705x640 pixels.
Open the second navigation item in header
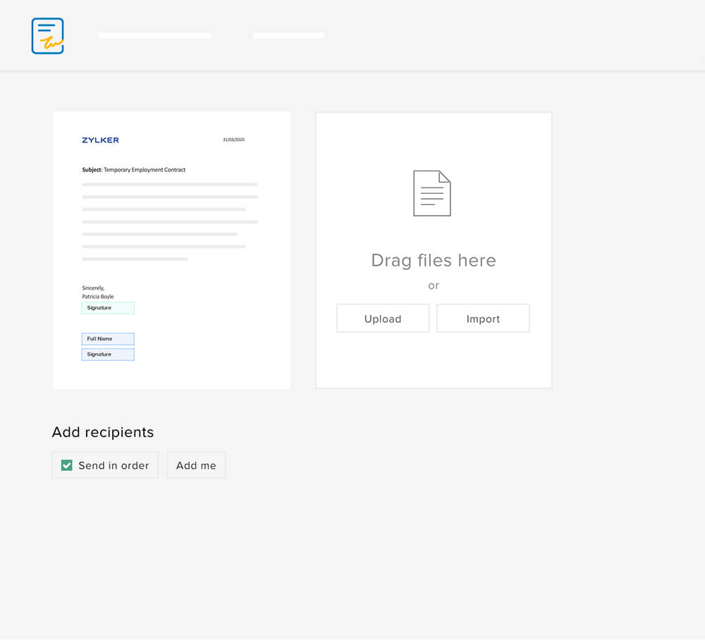click(288, 35)
